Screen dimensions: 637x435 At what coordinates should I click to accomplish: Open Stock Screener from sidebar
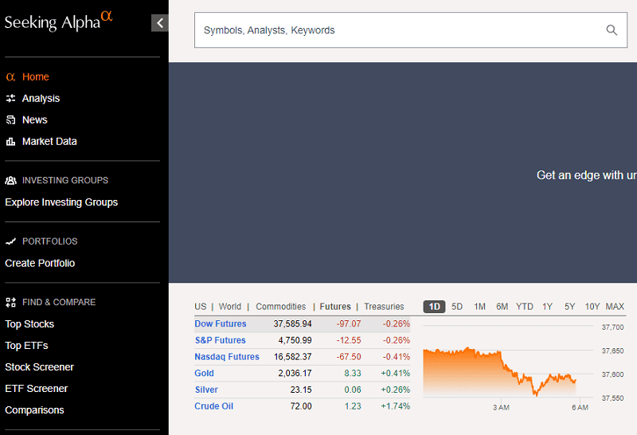(40, 367)
